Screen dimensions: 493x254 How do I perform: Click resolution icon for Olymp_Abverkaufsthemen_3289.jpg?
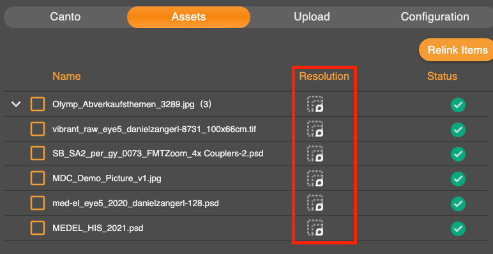click(x=315, y=104)
